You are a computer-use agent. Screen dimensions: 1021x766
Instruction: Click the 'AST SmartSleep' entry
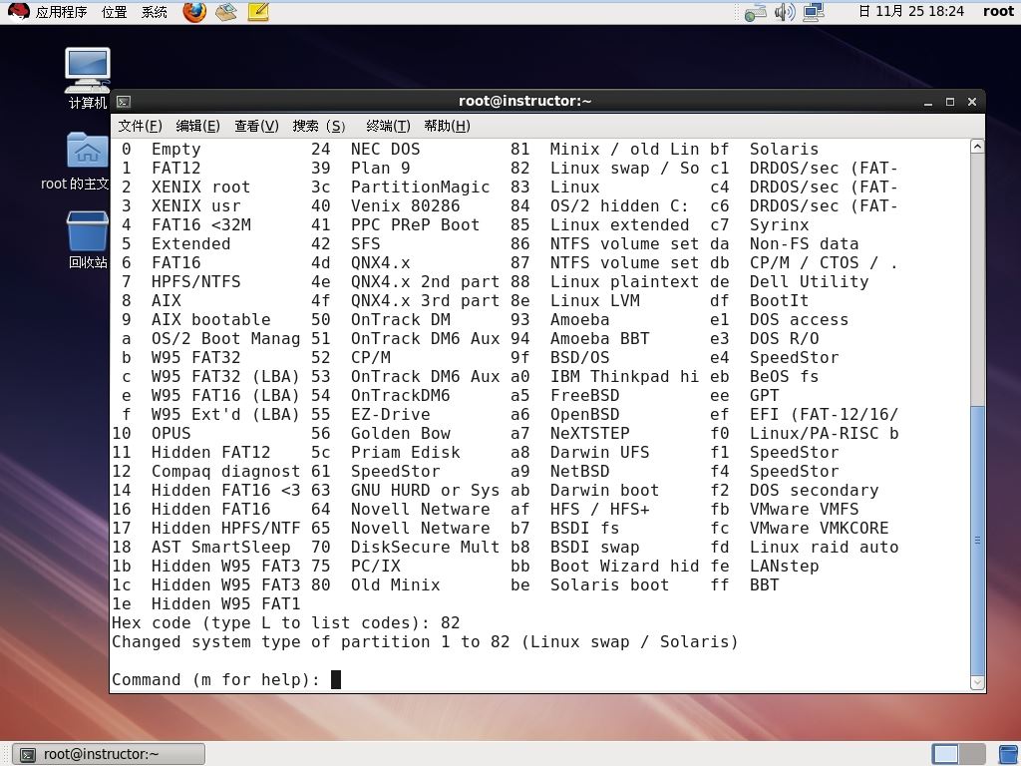tap(220, 547)
